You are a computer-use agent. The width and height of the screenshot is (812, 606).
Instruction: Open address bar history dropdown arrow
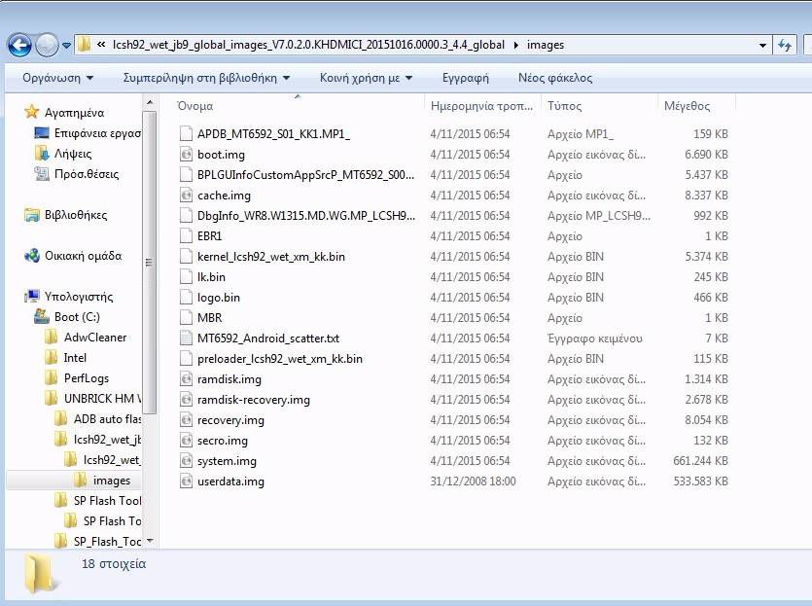[762, 45]
